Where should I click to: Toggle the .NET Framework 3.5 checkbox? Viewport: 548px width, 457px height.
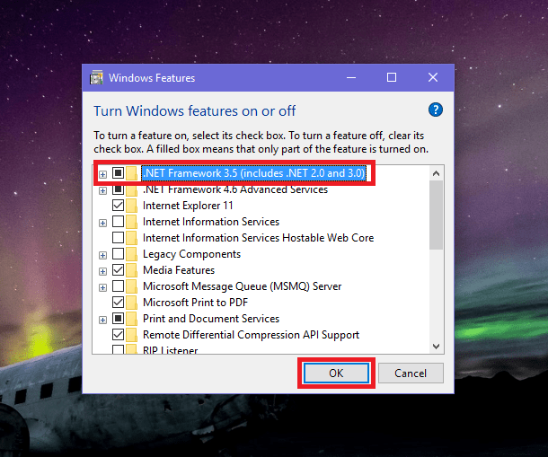point(118,172)
